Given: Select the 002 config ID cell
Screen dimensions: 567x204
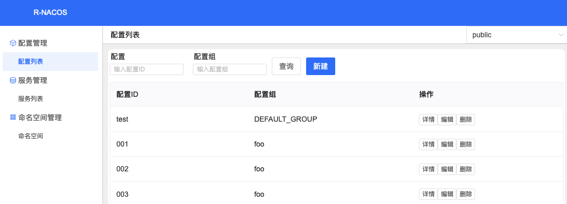Looking at the screenshot, I should [x=123, y=169].
